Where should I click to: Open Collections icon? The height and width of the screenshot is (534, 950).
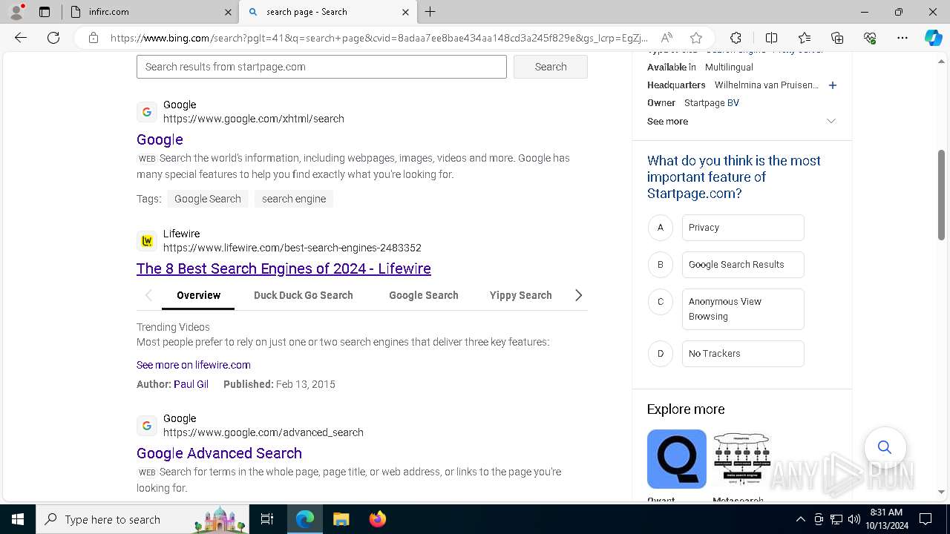click(837, 38)
